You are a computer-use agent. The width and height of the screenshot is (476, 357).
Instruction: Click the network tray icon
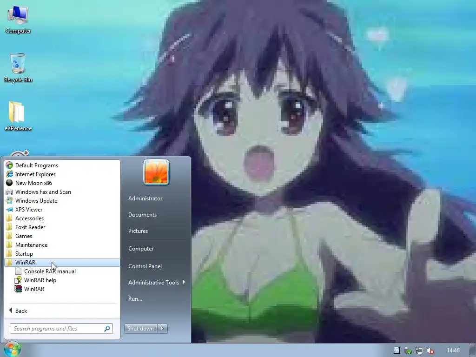(419, 350)
